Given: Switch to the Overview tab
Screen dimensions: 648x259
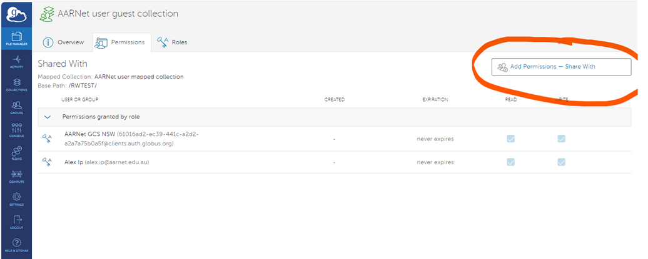Looking at the screenshot, I should click(64, 42).
